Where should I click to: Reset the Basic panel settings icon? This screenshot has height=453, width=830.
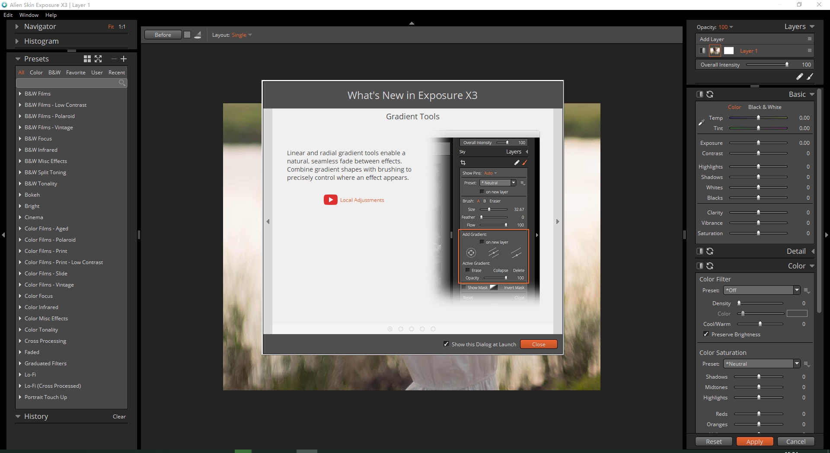pos(710,94)
